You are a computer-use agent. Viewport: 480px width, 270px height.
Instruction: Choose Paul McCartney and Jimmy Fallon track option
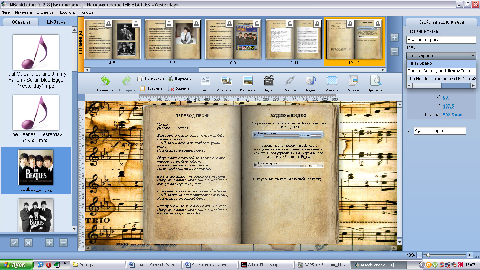point(441,71)
